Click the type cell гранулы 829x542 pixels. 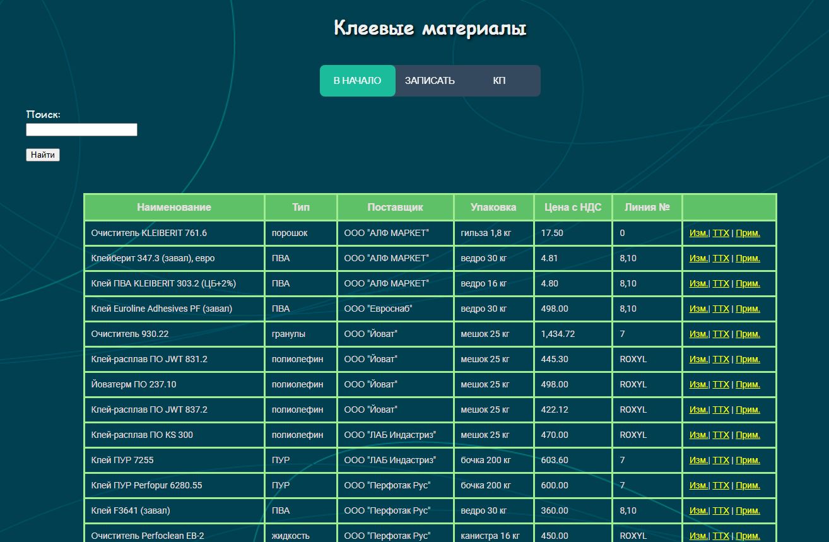click(301, 334)
